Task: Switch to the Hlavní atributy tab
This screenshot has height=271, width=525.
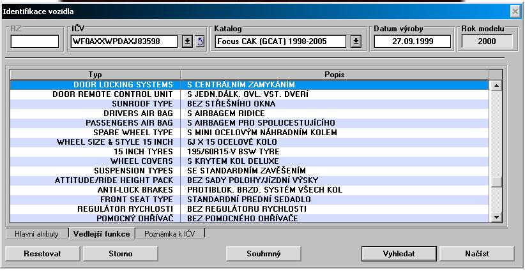Action: (x=36, y=234)
